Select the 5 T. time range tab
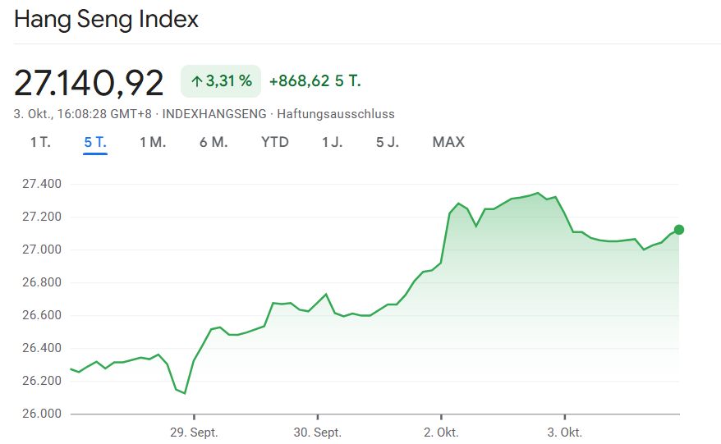This screenshot has width=721, height=444. coord(95,142)
